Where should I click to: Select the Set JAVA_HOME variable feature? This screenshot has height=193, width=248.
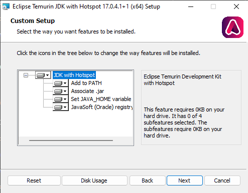(101, 99)
